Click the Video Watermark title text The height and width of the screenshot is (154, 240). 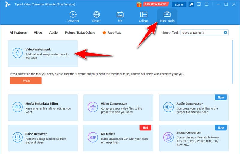tap(38, 49)
